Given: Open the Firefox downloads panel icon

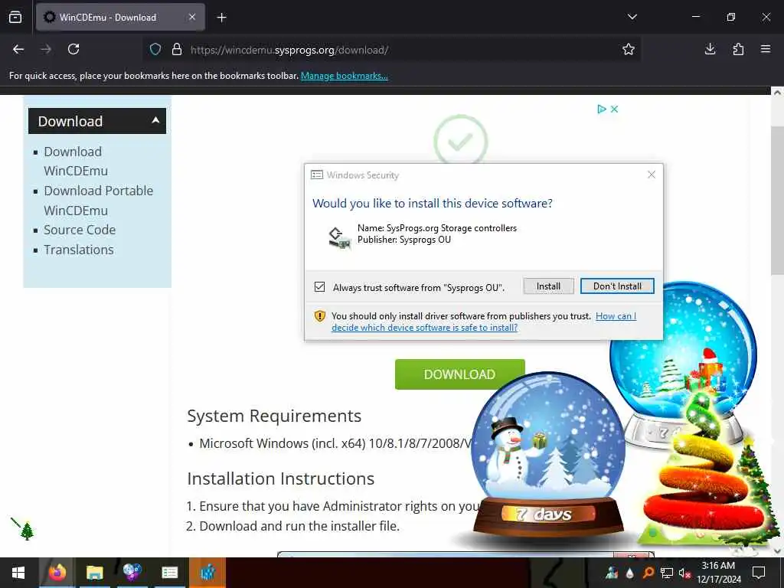Looking at the screenshot, I should pos(710,49).
